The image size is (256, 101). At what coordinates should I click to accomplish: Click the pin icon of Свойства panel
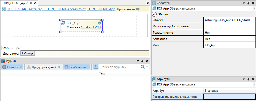[x=248, y=3]
